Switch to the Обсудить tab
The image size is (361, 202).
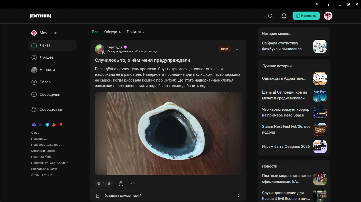click(x=113, y=32)
